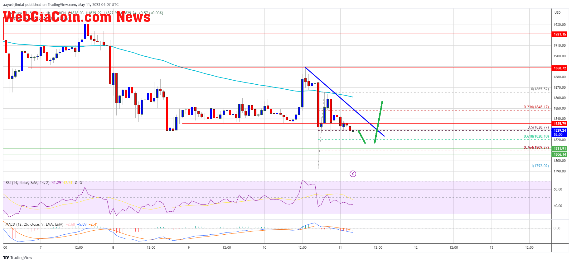
Task: Click date label 9 on time axis
Action: [x=189, y=247]
